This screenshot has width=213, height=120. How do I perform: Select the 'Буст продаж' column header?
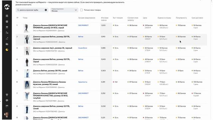(118, 18)
